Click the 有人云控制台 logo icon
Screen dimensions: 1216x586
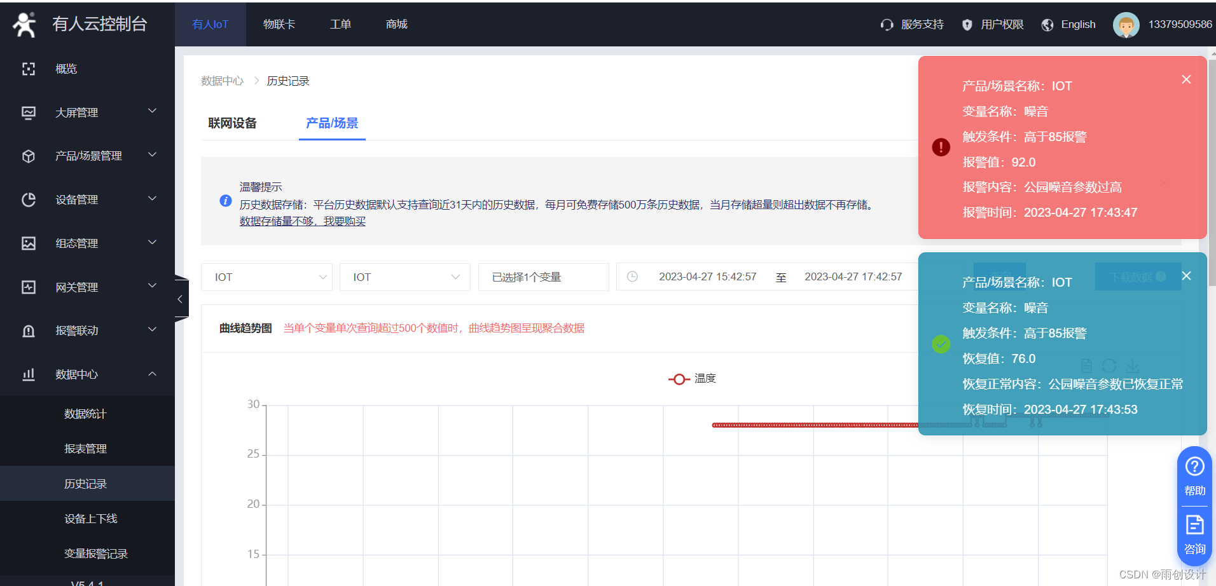click(x=25, y=24)
